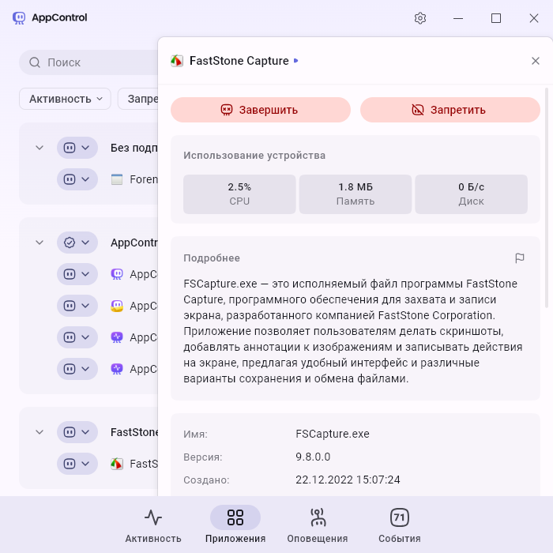Open rule dropdown arrow for first AppControl child row
Viewport: 553px width, 553px height.
coord(85,274)
